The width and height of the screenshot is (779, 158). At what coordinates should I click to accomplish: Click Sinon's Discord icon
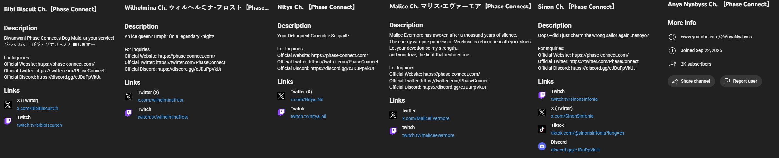point(542,146)
